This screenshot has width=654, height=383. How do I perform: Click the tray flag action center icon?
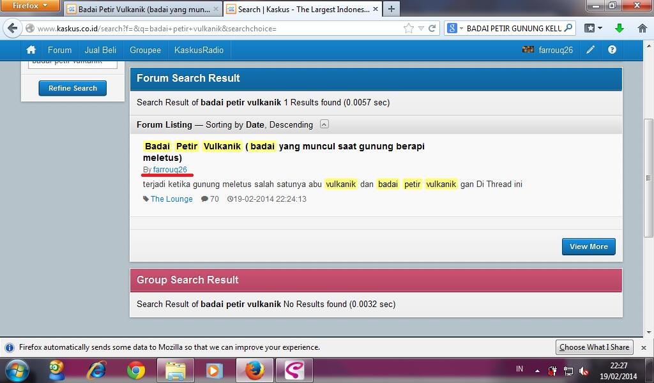coord(552,370)
